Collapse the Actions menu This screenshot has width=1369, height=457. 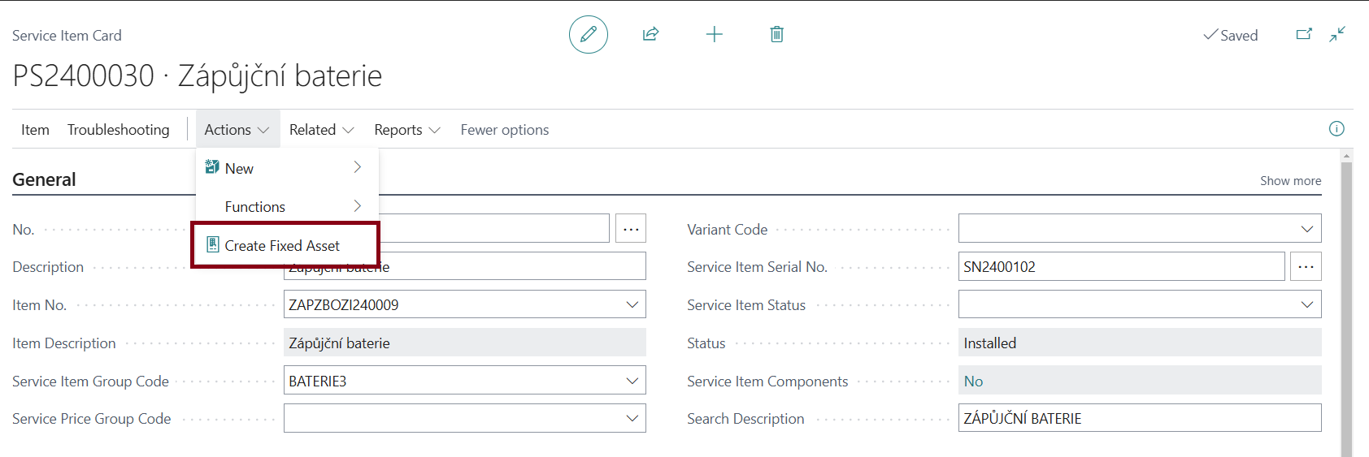pos(237,130)
